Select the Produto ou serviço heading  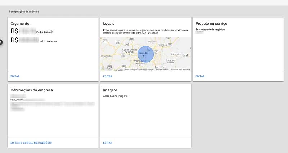pos(211,23)
